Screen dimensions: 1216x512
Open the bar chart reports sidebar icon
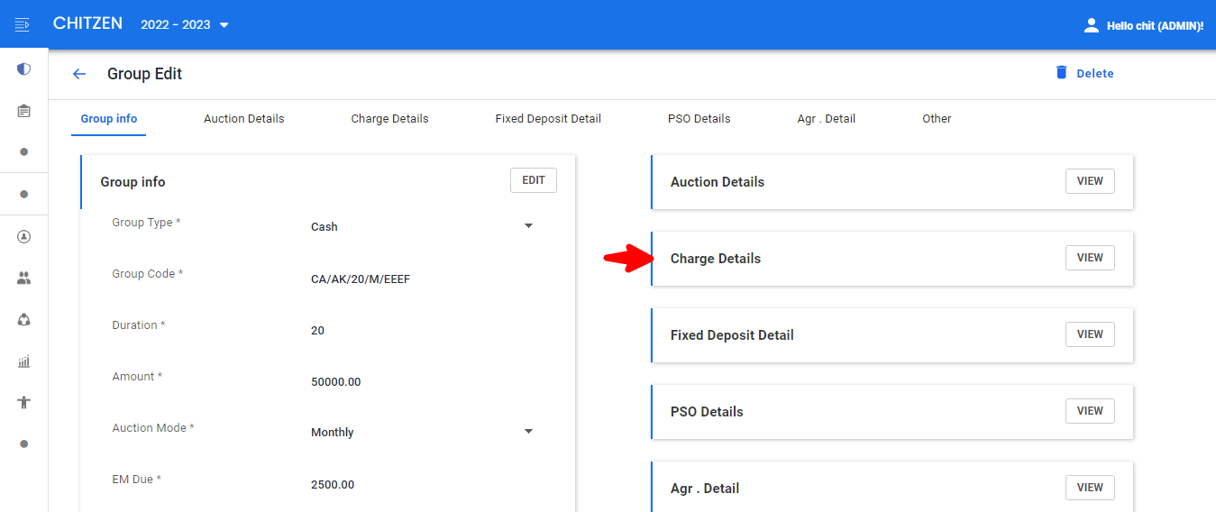tap(23, 361)
